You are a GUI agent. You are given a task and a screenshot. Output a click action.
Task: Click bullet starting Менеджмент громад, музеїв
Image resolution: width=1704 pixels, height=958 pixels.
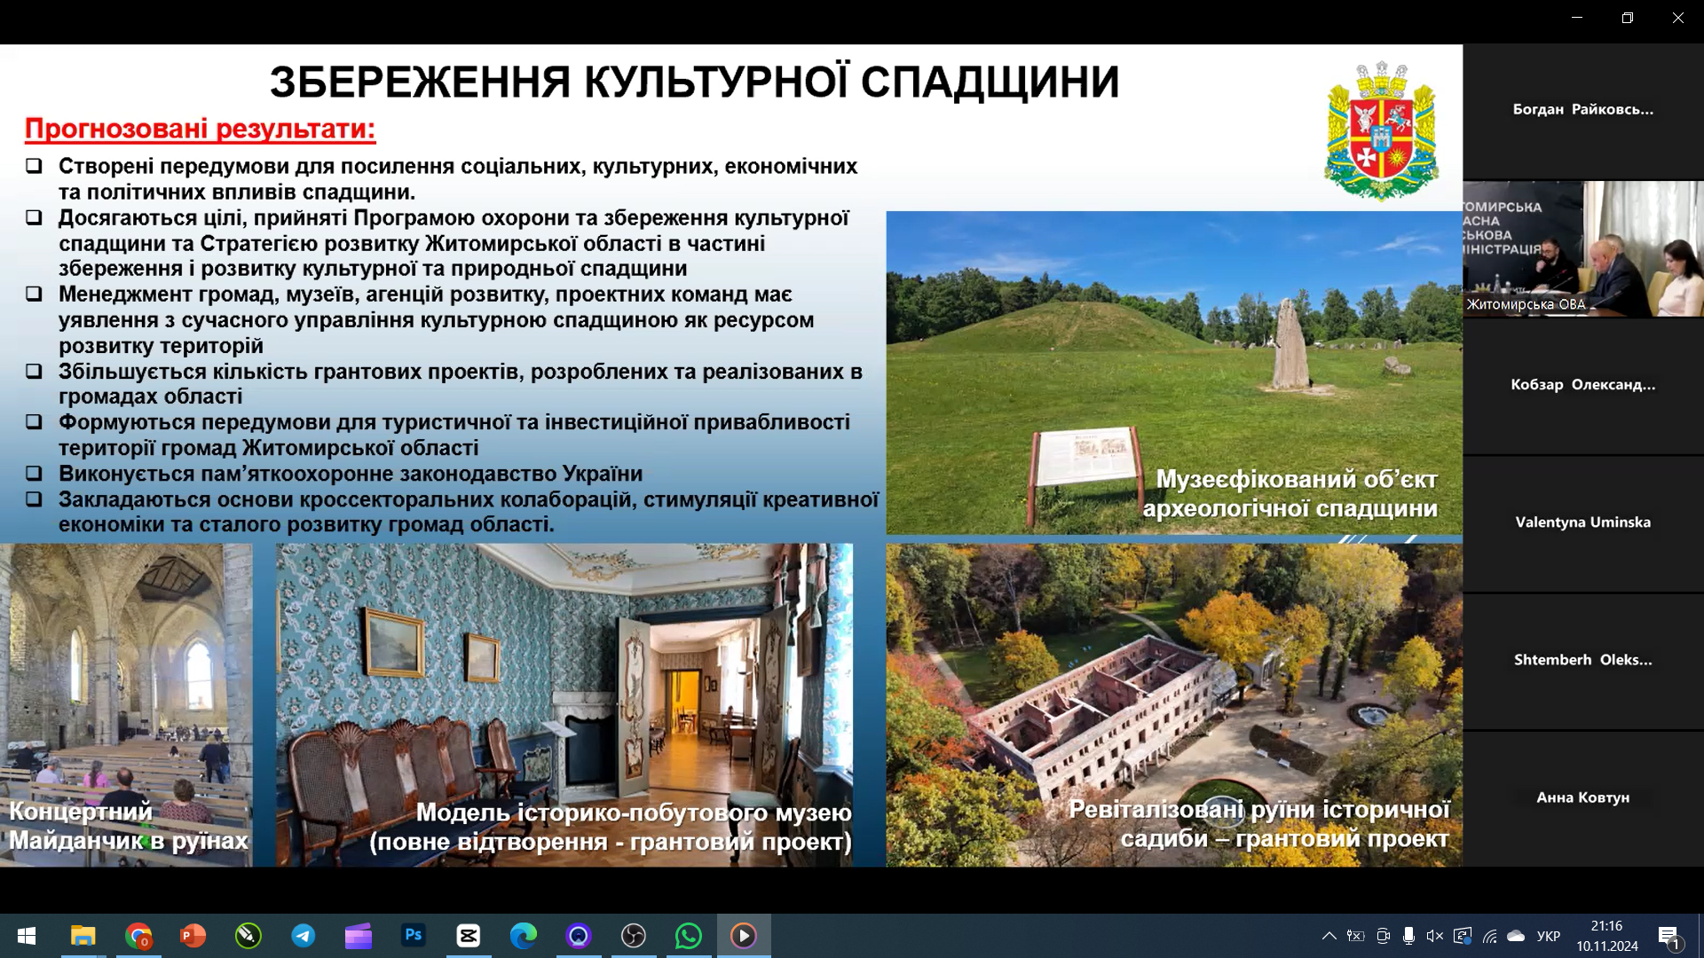tap(436, 320)
